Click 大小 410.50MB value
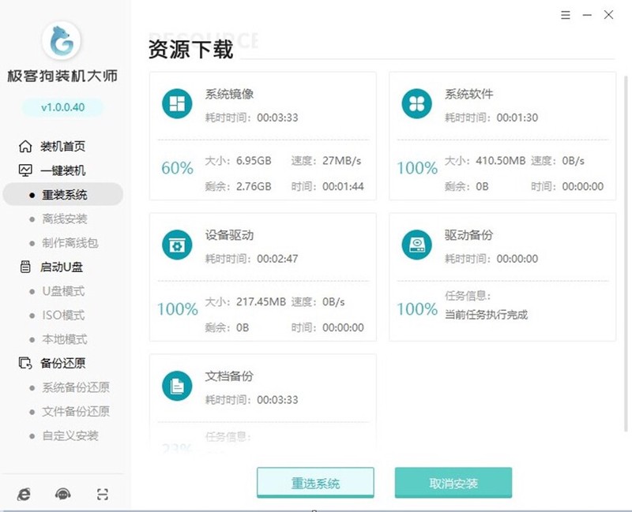This screenshot has height=512, width=632. pyautogui.click(x=501, y=161)
